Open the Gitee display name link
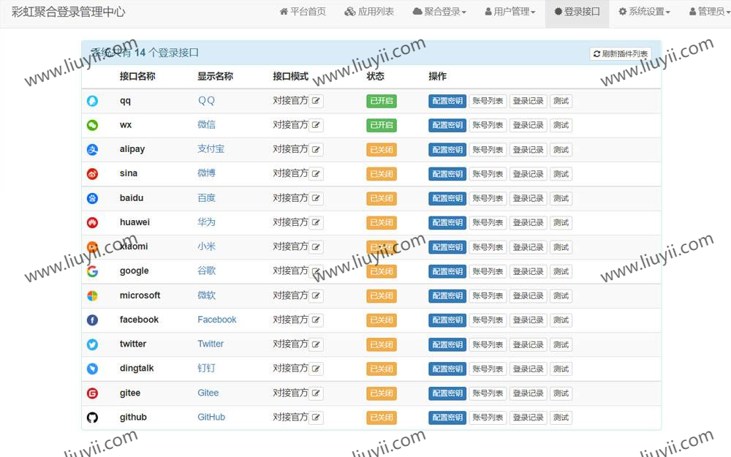 click(x=208, y=393)
